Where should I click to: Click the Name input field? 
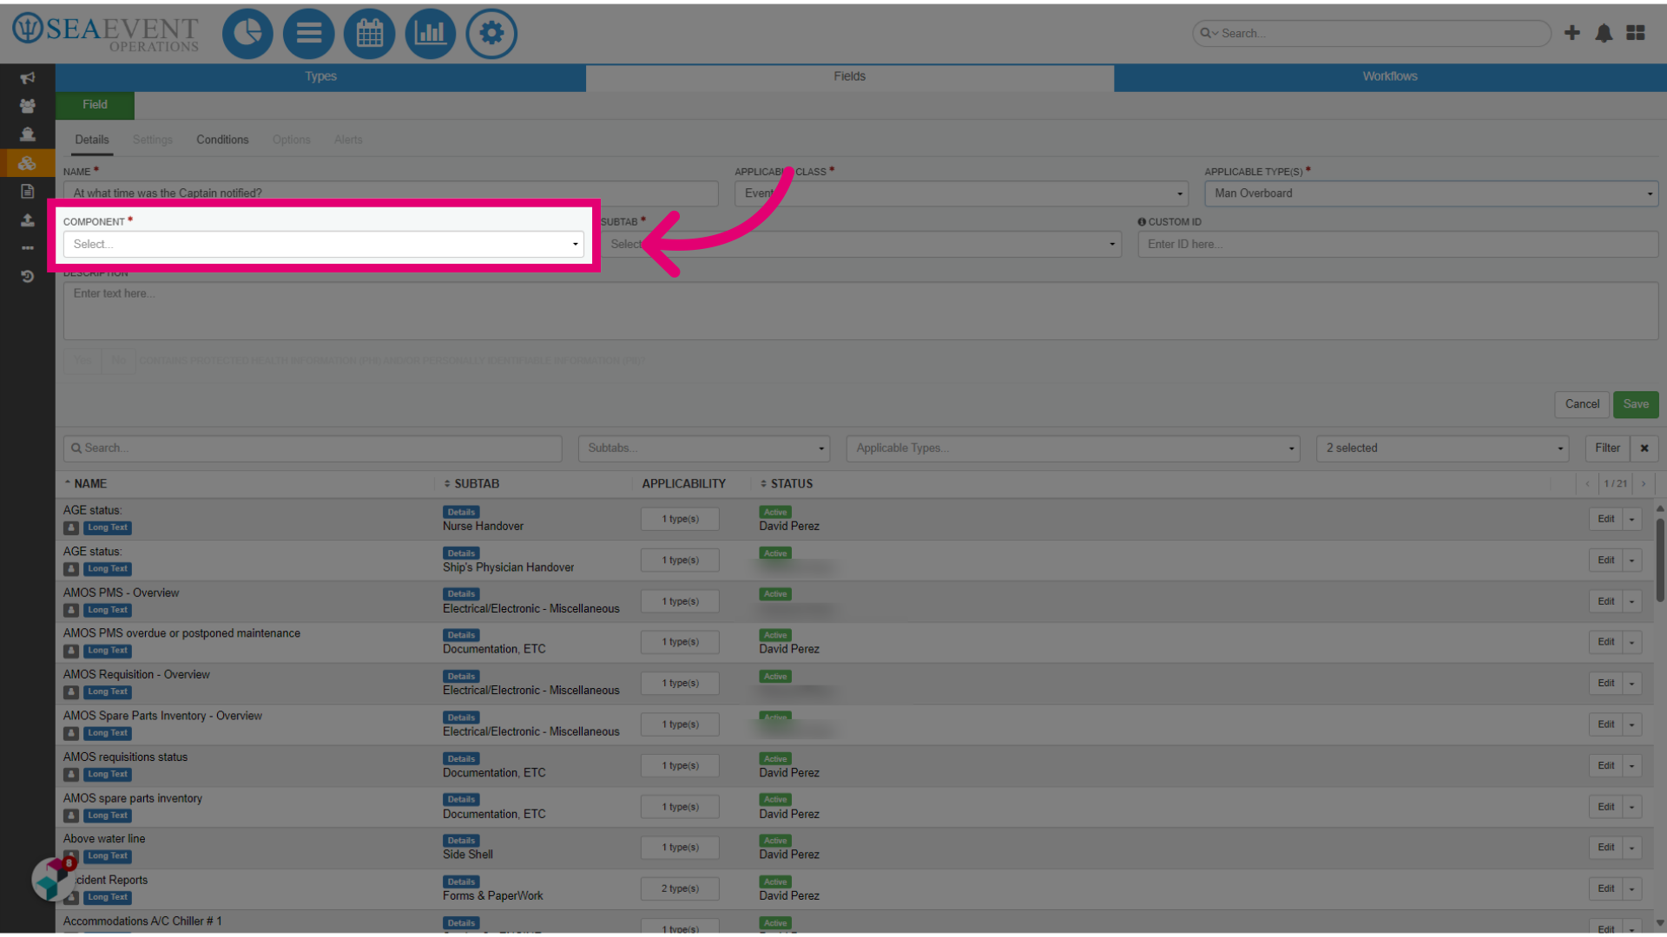click(x=391, y=193)
